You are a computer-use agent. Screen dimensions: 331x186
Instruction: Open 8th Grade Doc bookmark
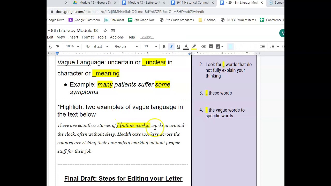tap(141, 20)
